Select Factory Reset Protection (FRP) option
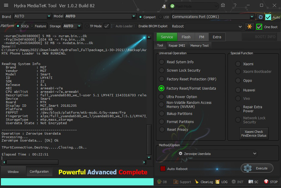Image resolution: width=281 pixels, height=188 pixels. (x=161, y=79)
